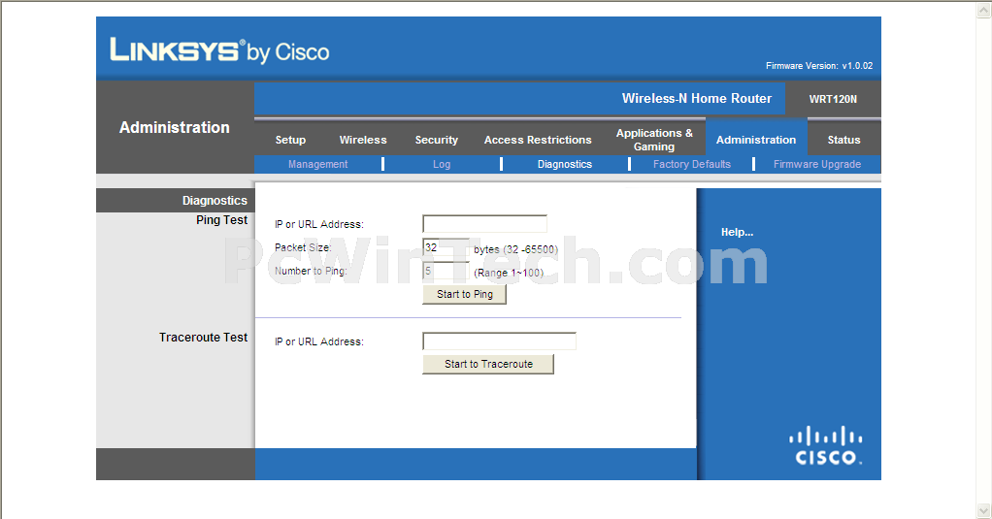Click the Linksys by Cisco logo

click(x=219, y=50)
